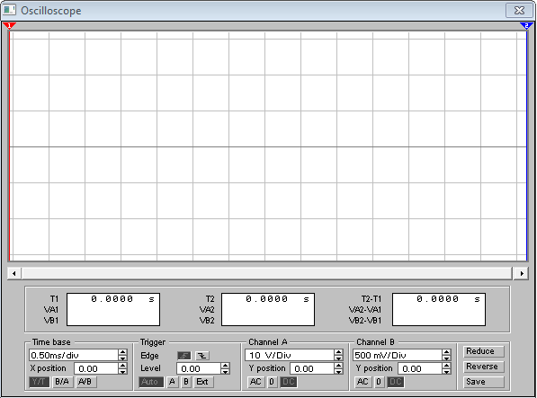Click the trigger Level input field
The width and height of the screenshot is (537, 398).
pos(199,368)
